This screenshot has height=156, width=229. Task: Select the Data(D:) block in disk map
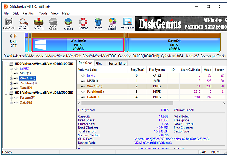click(174, 43)
